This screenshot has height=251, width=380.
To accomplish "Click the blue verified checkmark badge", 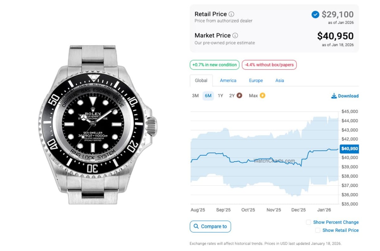I will [x=315, y=15].
